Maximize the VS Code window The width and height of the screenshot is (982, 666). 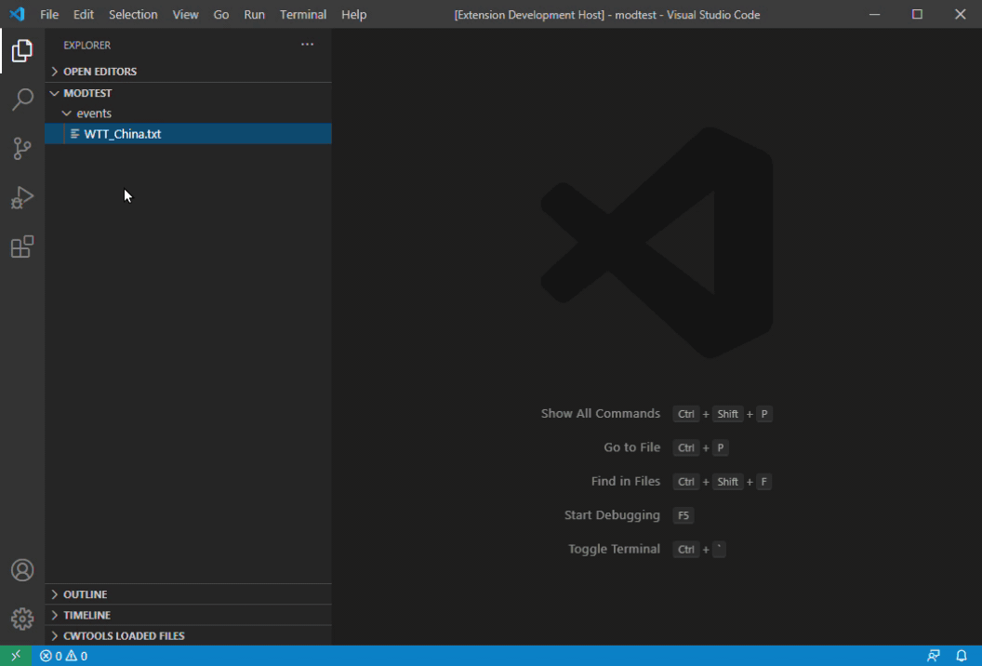pyautogui.click(x=917, y=14)
